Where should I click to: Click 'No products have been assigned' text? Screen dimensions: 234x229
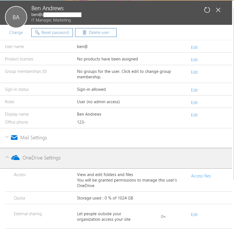[x=107, y=59]
